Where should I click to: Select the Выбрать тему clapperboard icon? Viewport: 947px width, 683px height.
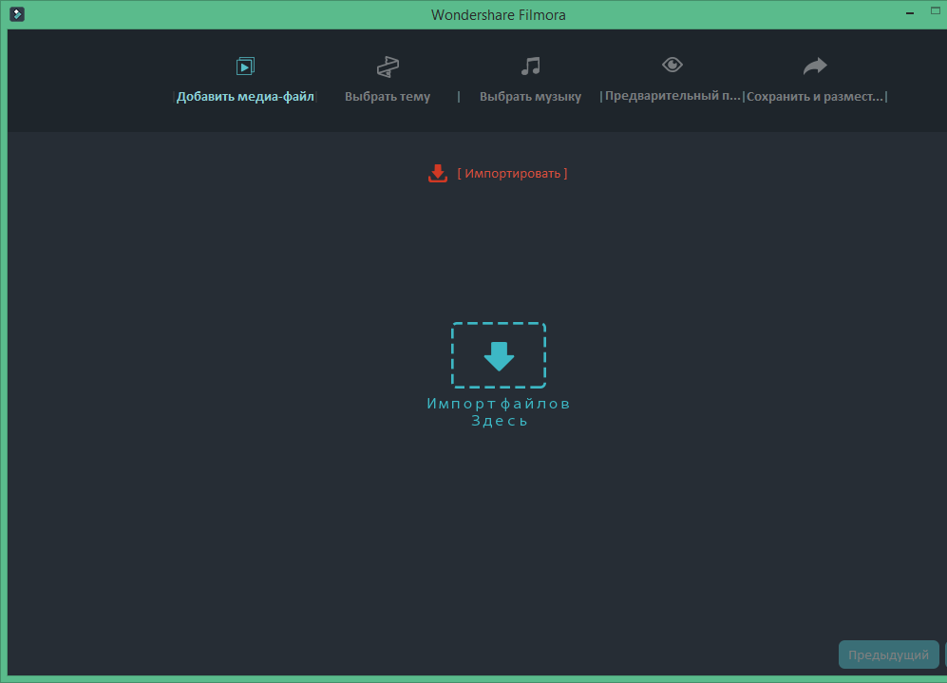tap(387, 66)
